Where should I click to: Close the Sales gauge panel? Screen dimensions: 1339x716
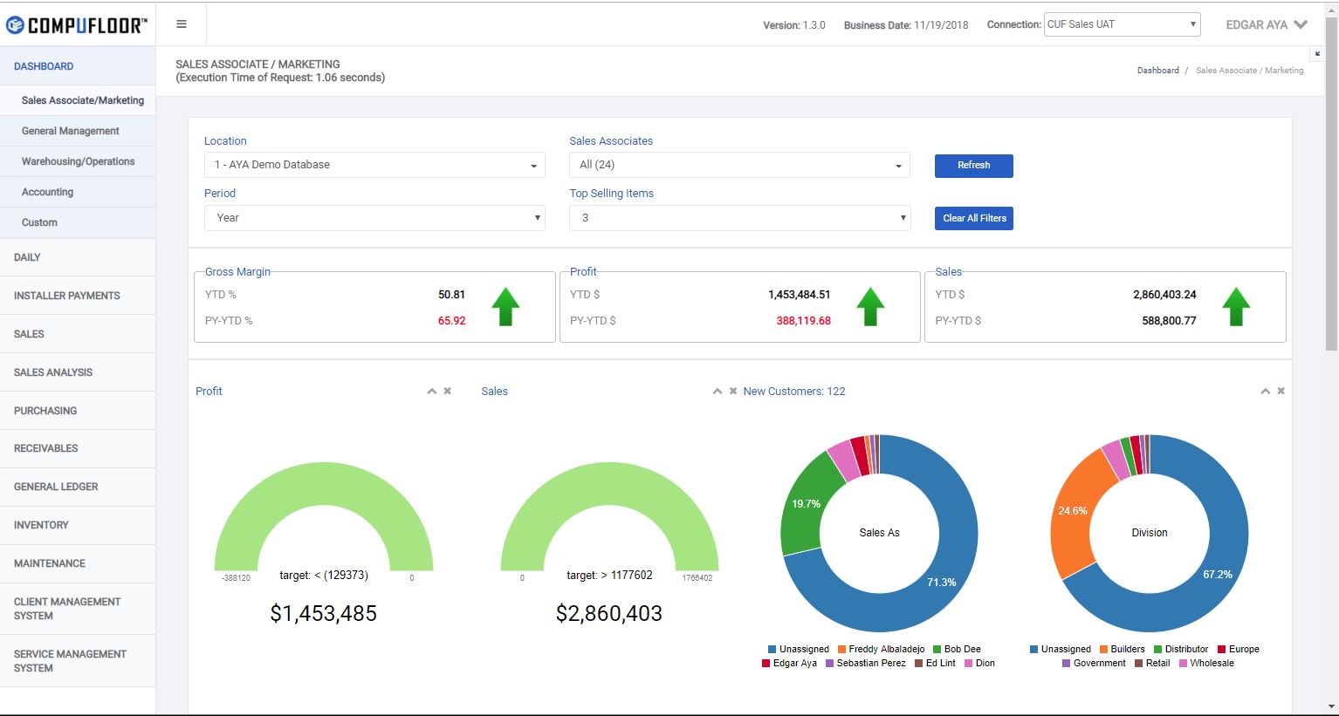pyautogui.click(x=733, y=392)
